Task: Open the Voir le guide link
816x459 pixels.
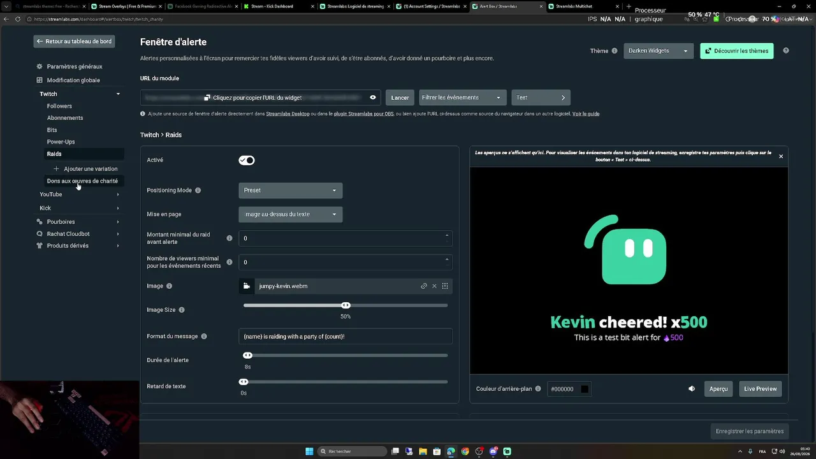Action: 586,114
